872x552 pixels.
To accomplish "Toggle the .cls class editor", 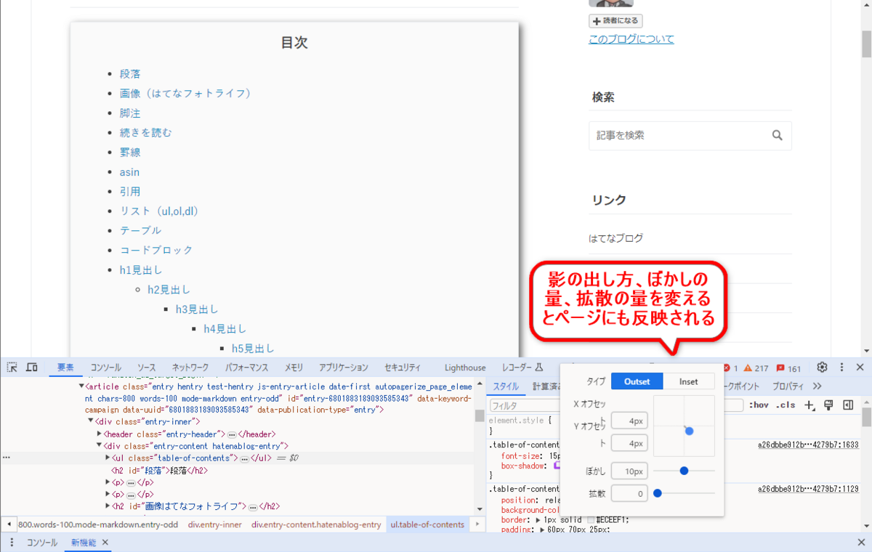I will click(786, 405).
